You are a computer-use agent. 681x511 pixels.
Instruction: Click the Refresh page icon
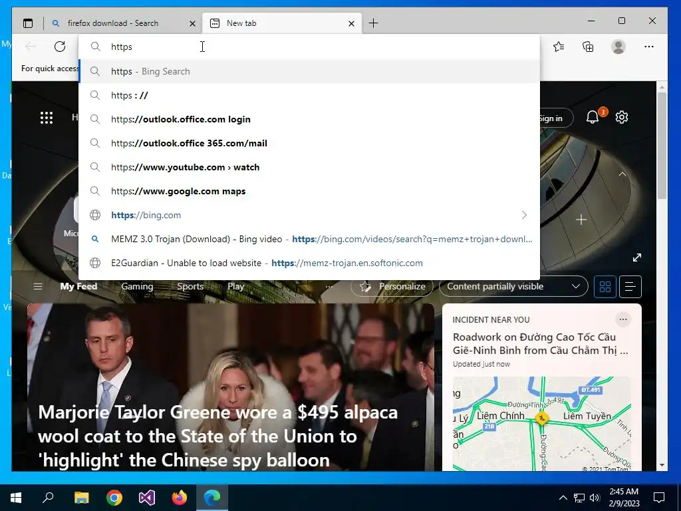point(59,47)
